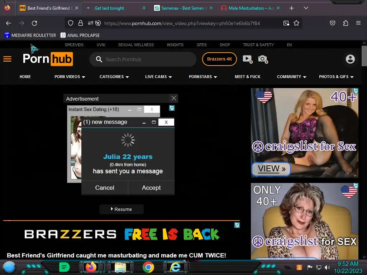Click the page vertical scrollbar thumb
The image size is (367, 275).
(x=364, y=56)
